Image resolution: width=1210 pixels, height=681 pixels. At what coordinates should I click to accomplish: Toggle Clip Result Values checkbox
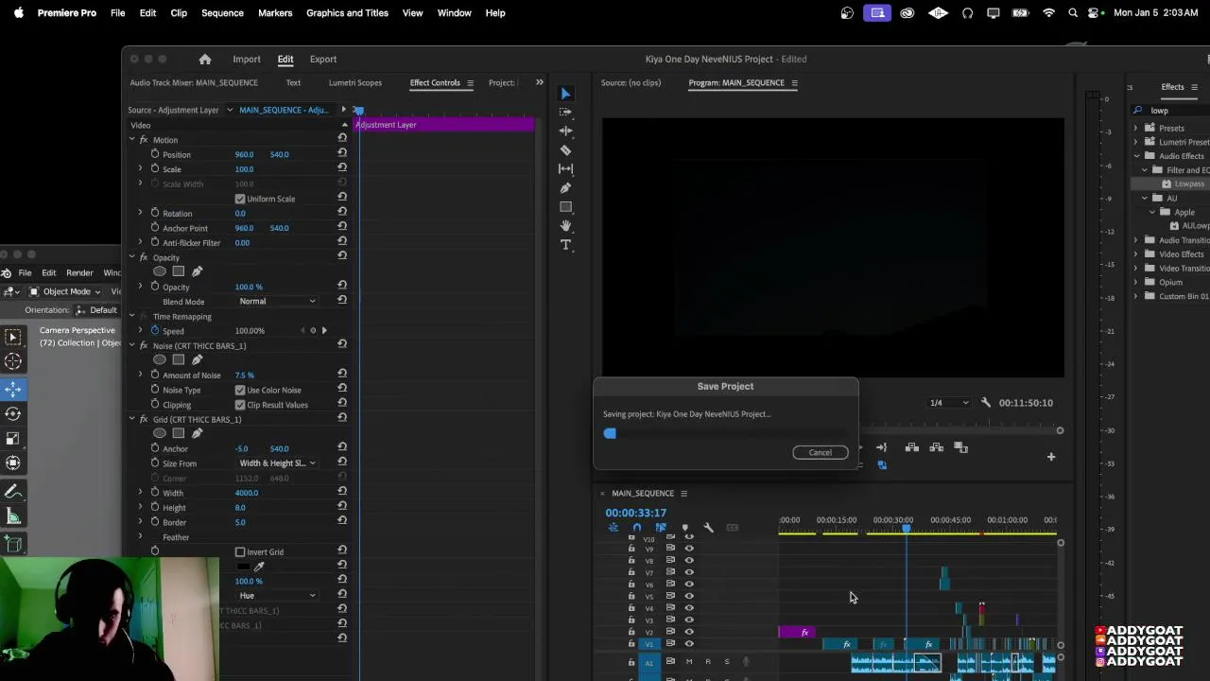[x=240, y=405]
